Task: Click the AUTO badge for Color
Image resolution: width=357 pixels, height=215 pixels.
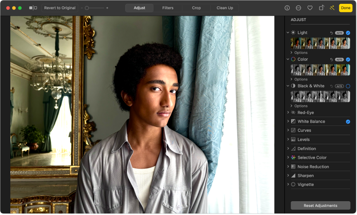Action: [339, 60]
